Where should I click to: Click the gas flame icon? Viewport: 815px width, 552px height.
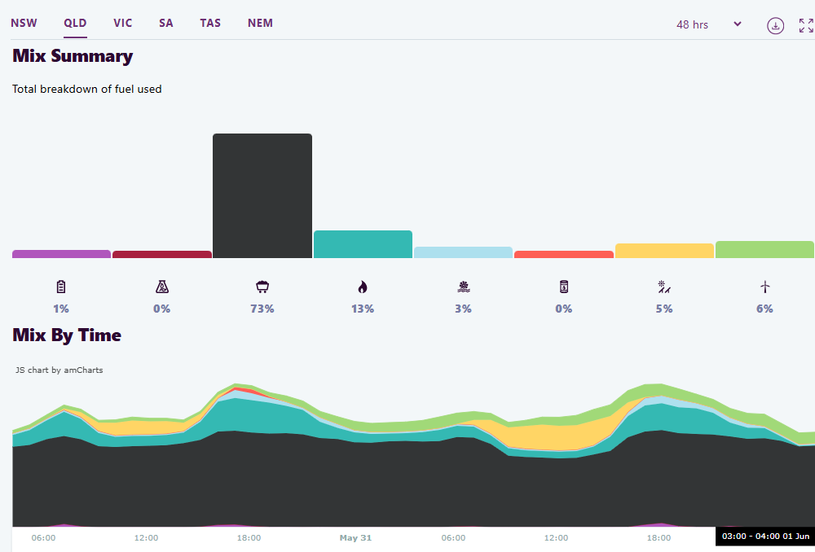pos(363,287)
